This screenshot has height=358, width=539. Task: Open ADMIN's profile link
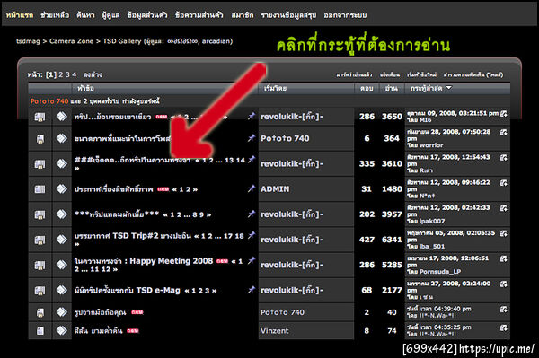(275, 189)
